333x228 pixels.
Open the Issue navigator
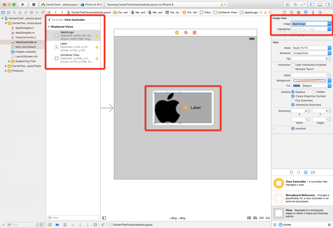click(20, 12)
